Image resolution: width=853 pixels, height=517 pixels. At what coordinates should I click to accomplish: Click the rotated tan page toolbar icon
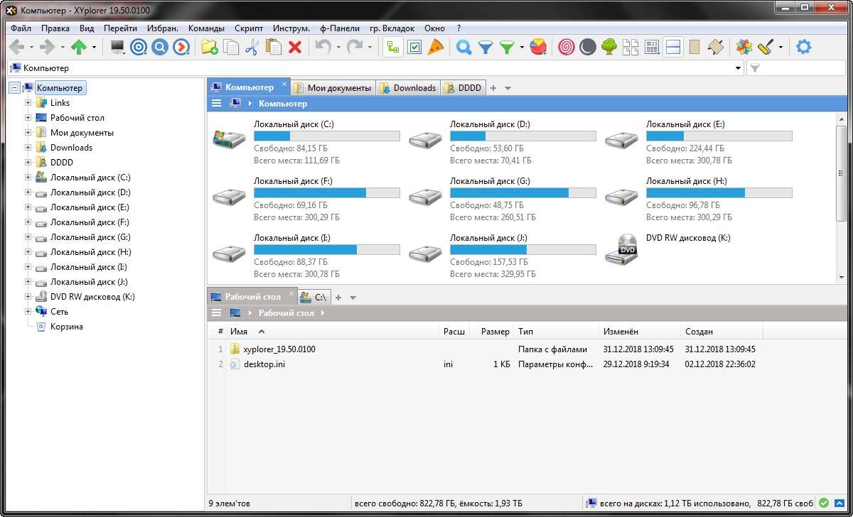tap(716, 48)
